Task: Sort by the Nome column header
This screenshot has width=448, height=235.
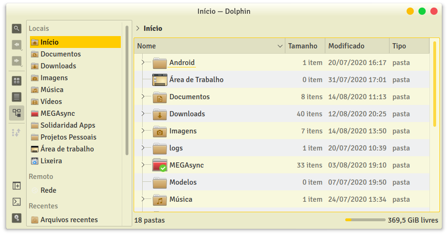Action: tap(209, 46)
